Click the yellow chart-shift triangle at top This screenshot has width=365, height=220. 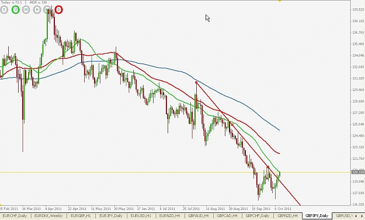[x=280, y=1]
